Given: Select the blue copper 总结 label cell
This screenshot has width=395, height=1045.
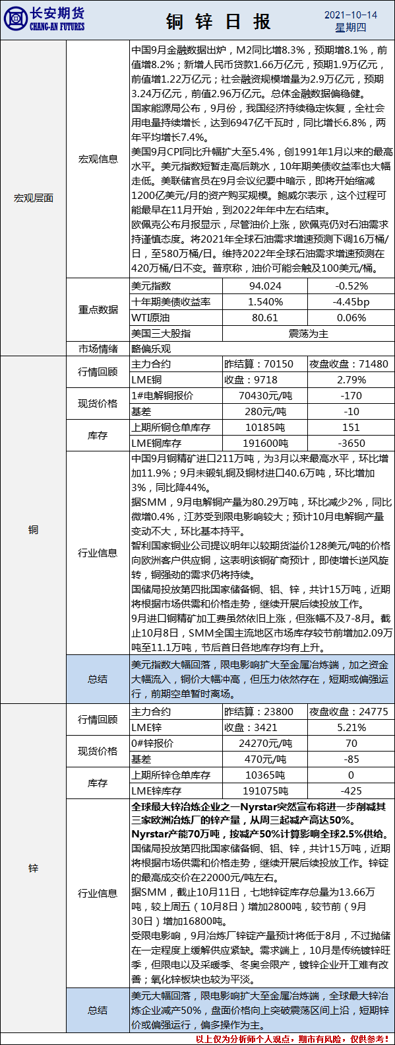Looking at the screenshot, I should tap(98, 679).
